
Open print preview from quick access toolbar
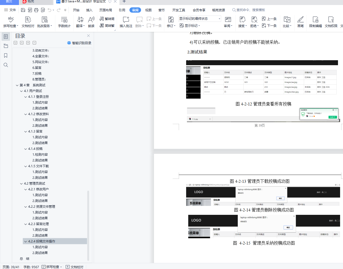coord(43,10)
